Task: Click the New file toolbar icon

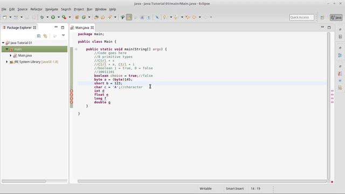Action: coord(5,17)
